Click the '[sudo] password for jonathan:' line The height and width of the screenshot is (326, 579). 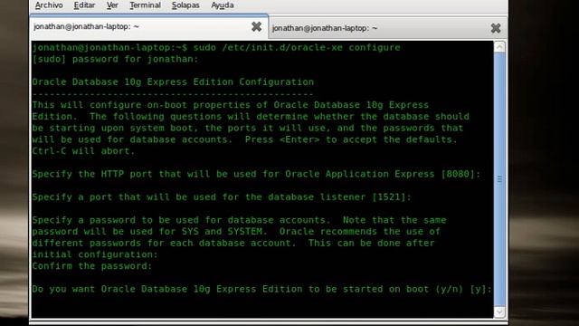(115, 59)
